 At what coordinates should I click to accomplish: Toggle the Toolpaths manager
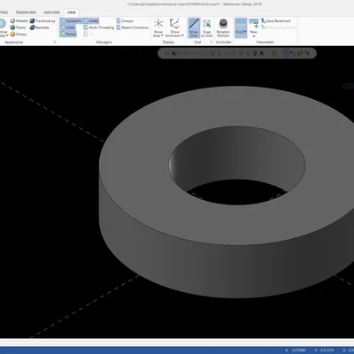pos(71,21)
